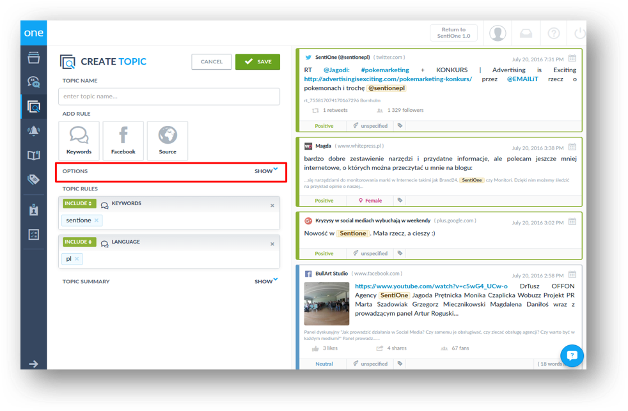628x411 pixels.
Task: Change INCLUDE dropdown on Language rule
Action: tap(79, 242)
